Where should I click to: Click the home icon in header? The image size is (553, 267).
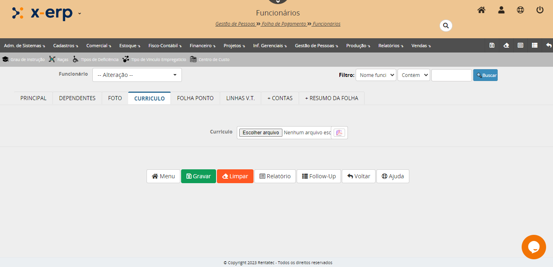[481, 10]
